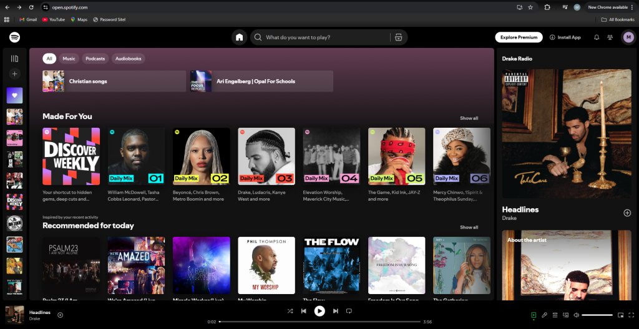Toggle shuffle playback
The height and width of the screenshot is (329, 639).
(290, 311)
